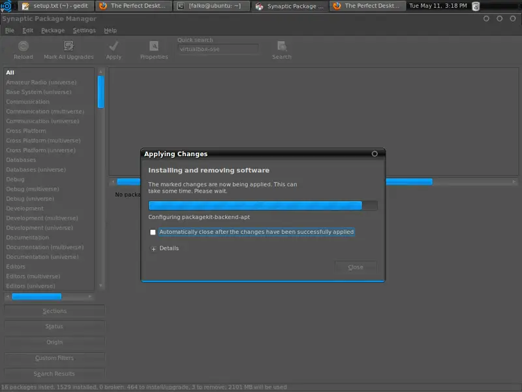This screenshot has height=392, width=522.
Task: Switch to the falko@ubuntu terminal window
Action: click(x=211, y=6)
